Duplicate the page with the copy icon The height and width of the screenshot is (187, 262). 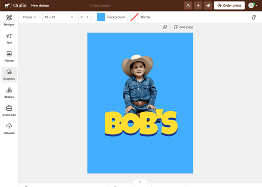[165, 27]
